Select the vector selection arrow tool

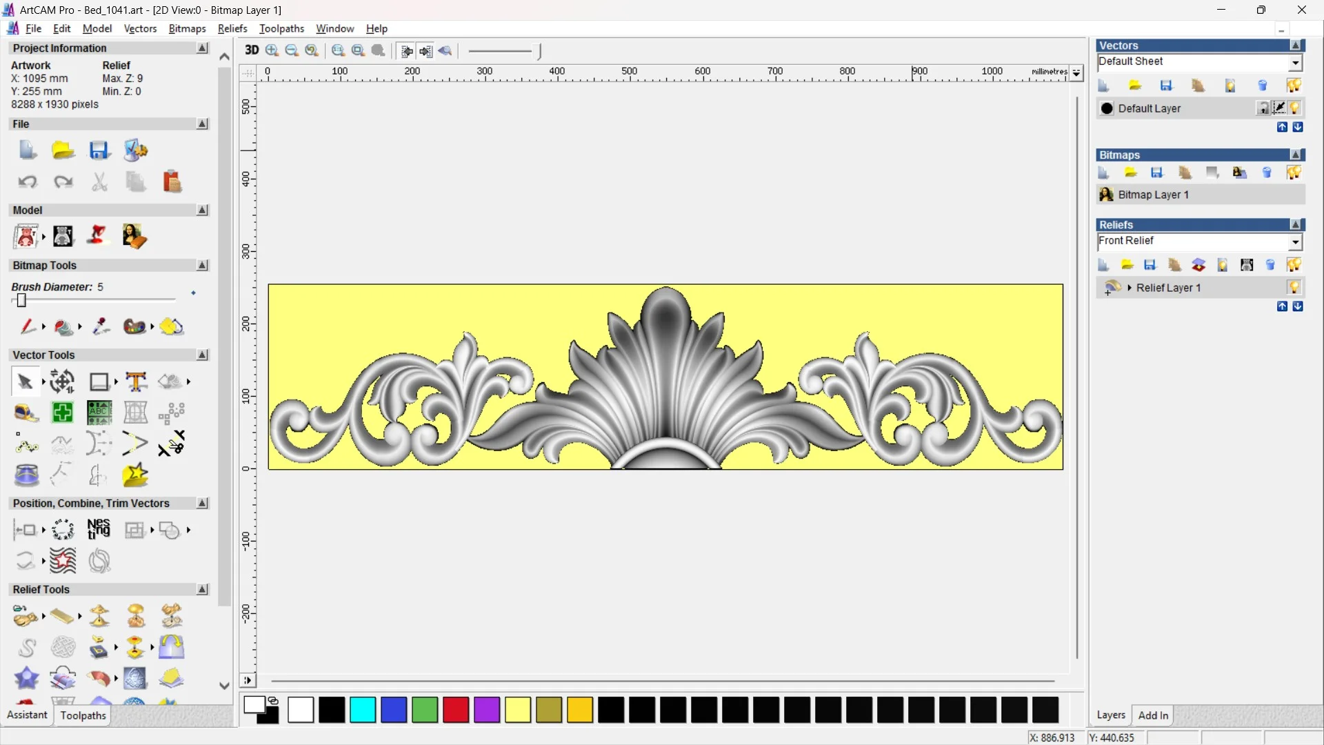click(25, 381)
